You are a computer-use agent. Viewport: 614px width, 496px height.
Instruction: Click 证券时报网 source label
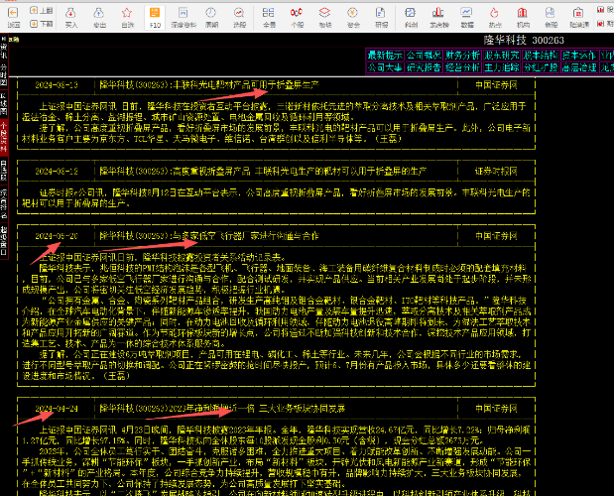pos(496,171)
